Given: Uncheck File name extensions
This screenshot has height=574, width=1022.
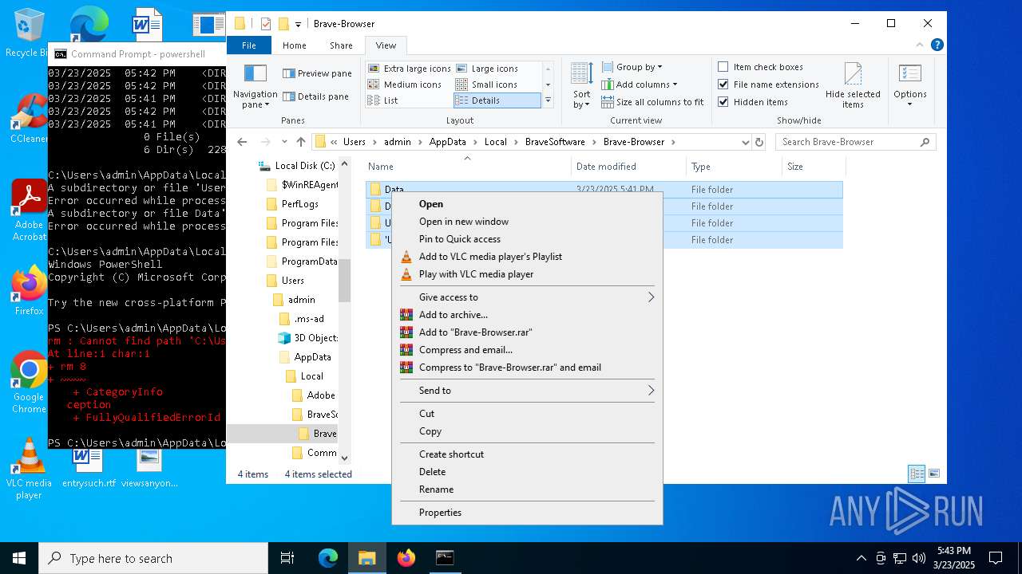Looking at the screenshot, I should 768,85.
